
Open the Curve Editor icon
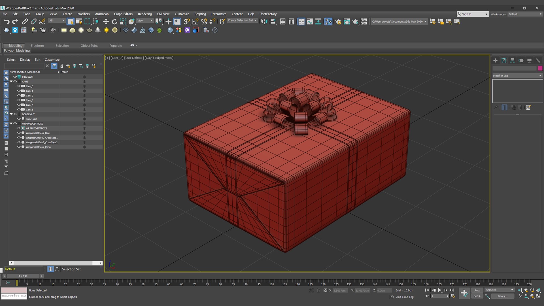[310, 22]
